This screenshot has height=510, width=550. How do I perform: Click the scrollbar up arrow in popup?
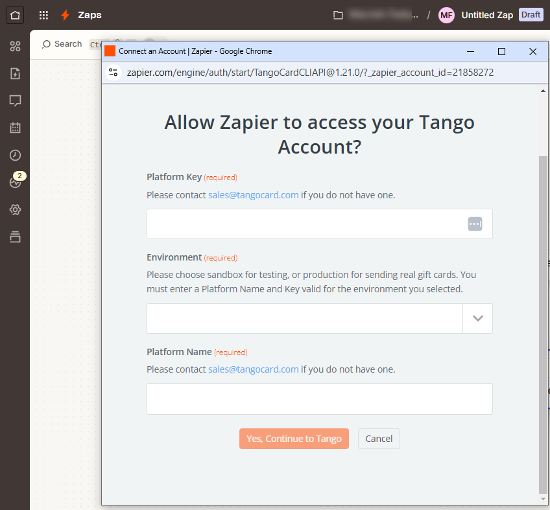(x=543, y=91)
